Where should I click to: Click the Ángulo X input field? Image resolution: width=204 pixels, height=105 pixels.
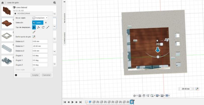tap(40, 55)
